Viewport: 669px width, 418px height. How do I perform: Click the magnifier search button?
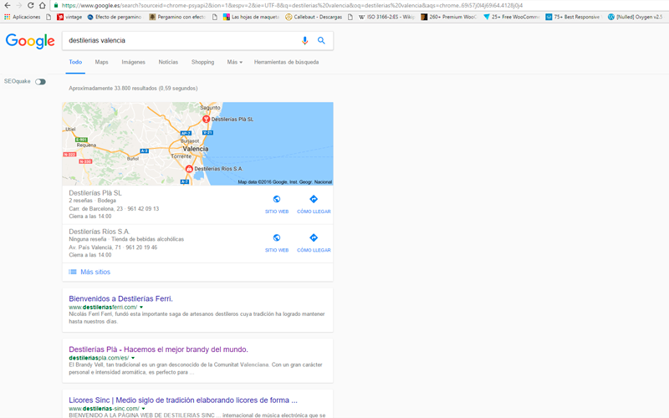(x=321, y=40)
